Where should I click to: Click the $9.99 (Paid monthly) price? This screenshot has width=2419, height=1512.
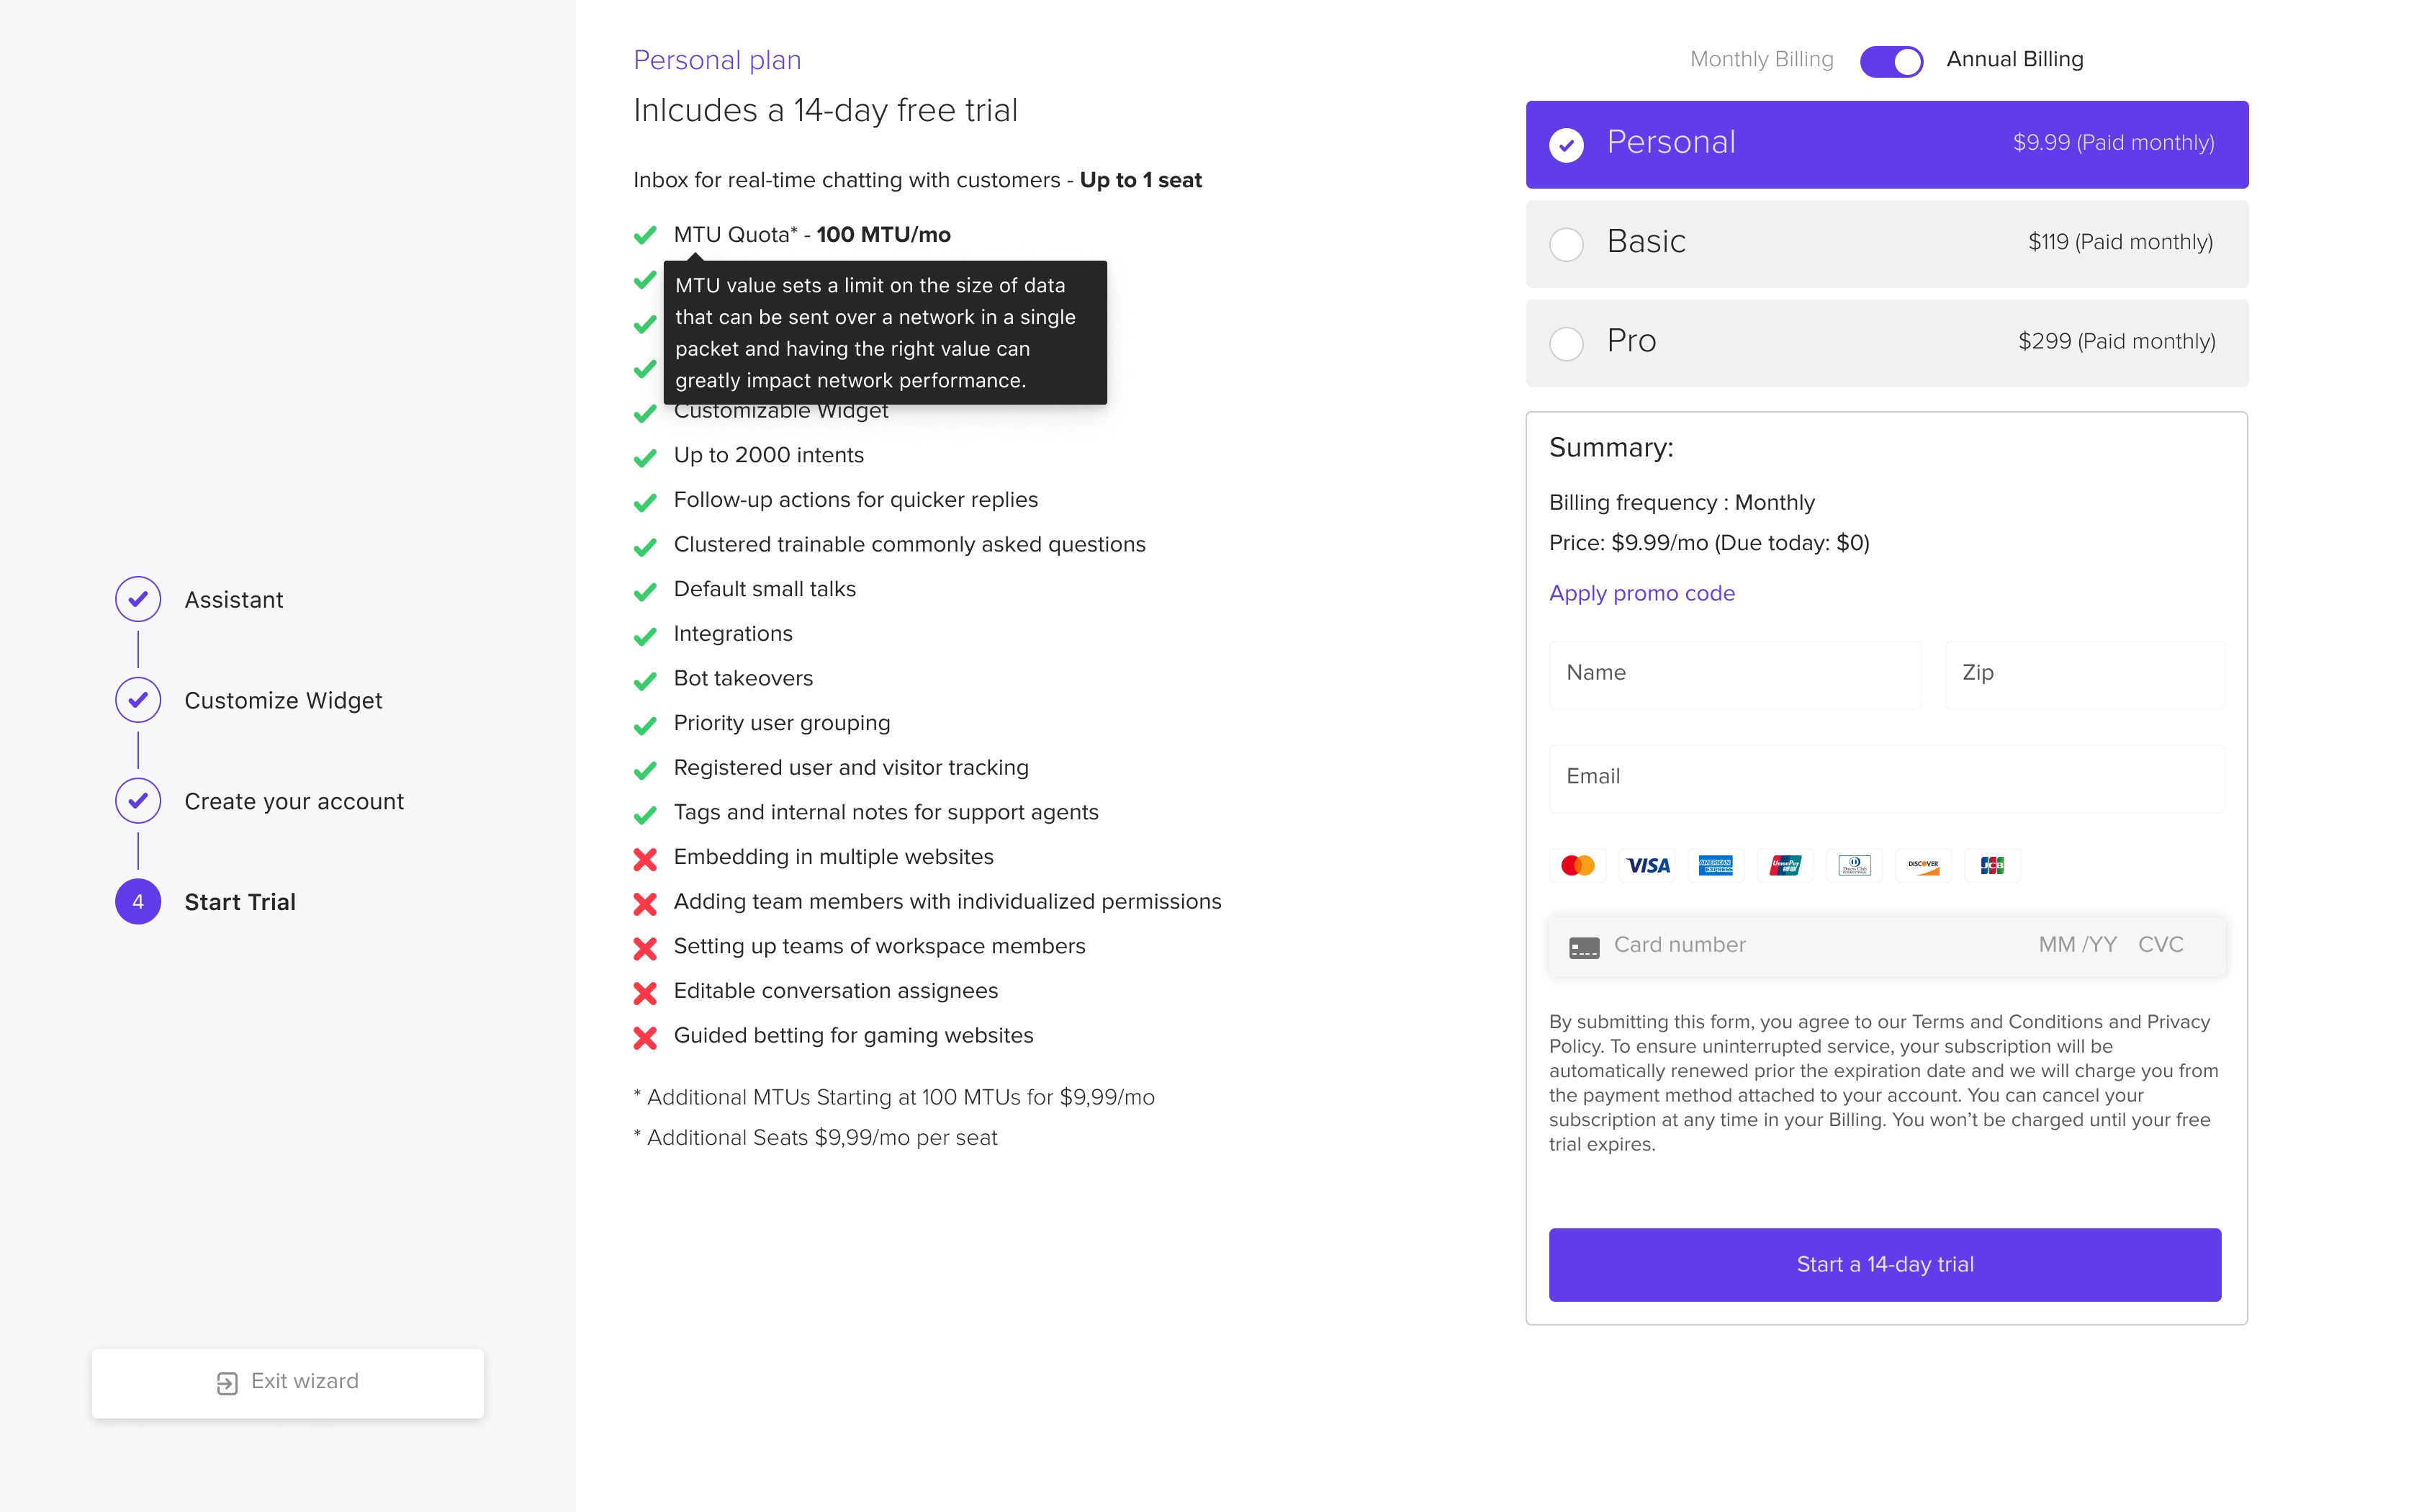click(2113, 143)
